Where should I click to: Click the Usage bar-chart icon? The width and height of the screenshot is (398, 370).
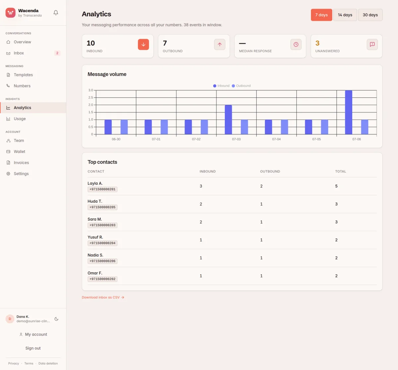click(x=8, y=119)
